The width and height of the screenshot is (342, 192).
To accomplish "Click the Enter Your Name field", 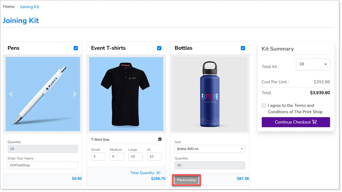I will (x=43, y=165).
